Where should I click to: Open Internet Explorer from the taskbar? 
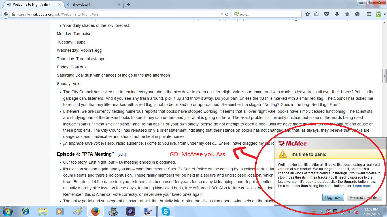click(x=25, y=211)
